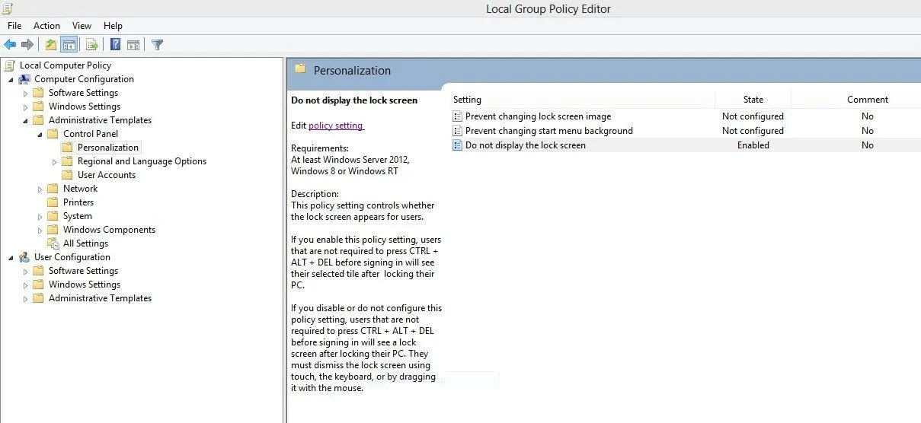Select the Windows Components label in the tree
This screenshot has height=423, width=921.
point(109,230)
